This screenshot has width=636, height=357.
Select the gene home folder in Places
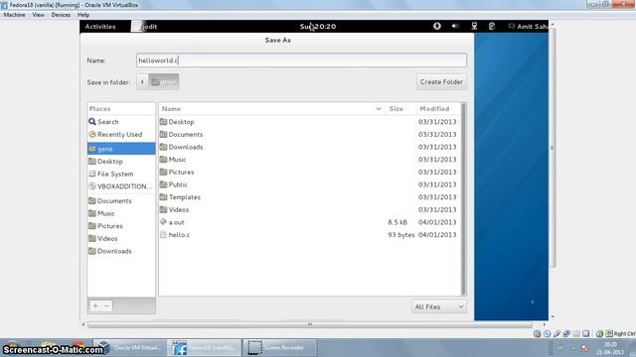(121, 149)
